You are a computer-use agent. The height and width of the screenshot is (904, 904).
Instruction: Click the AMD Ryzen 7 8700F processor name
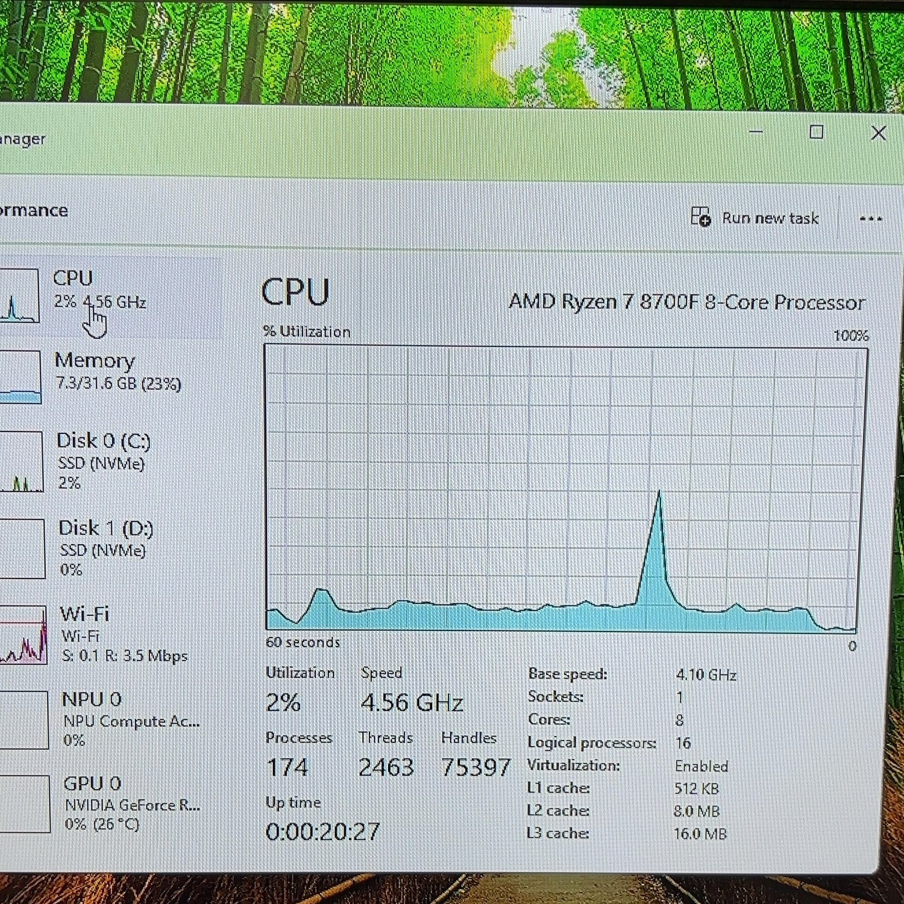point(687,301)
